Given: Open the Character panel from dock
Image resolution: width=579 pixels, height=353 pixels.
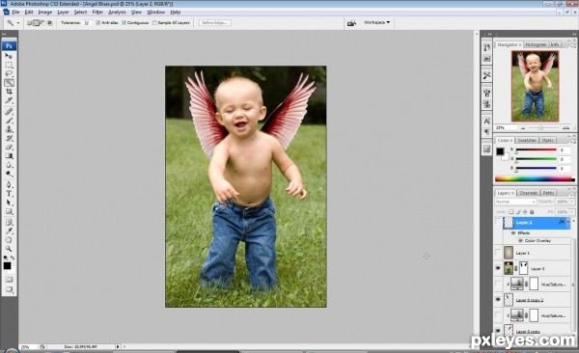Looking at the screenshot, I should [486, 121].
